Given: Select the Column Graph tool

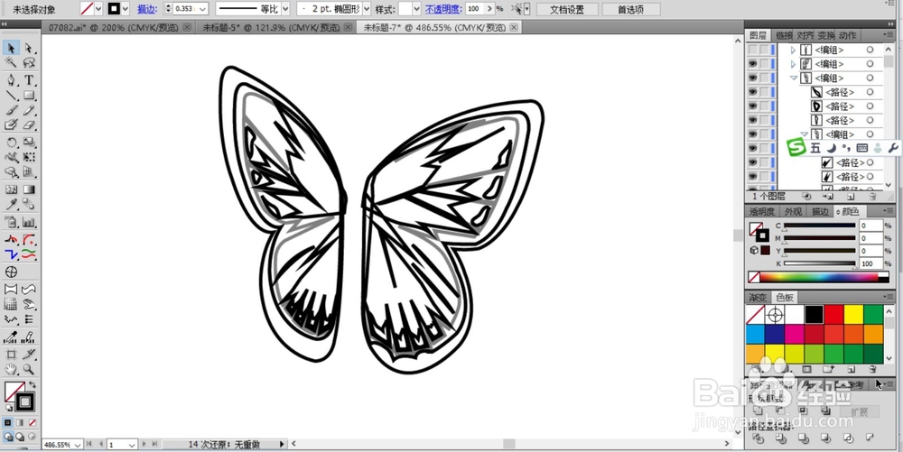Looking at the screenshot, I should point(29,222).
